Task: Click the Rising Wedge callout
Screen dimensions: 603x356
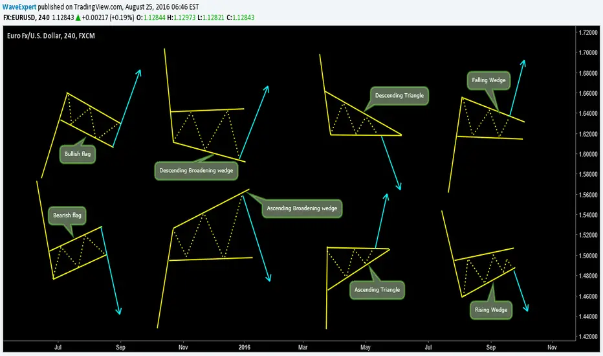Action: point(490,310)
